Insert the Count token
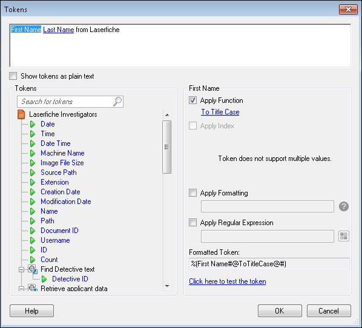Screen dimensions: 362x328 pyautogui.click(x=49, y=260)
